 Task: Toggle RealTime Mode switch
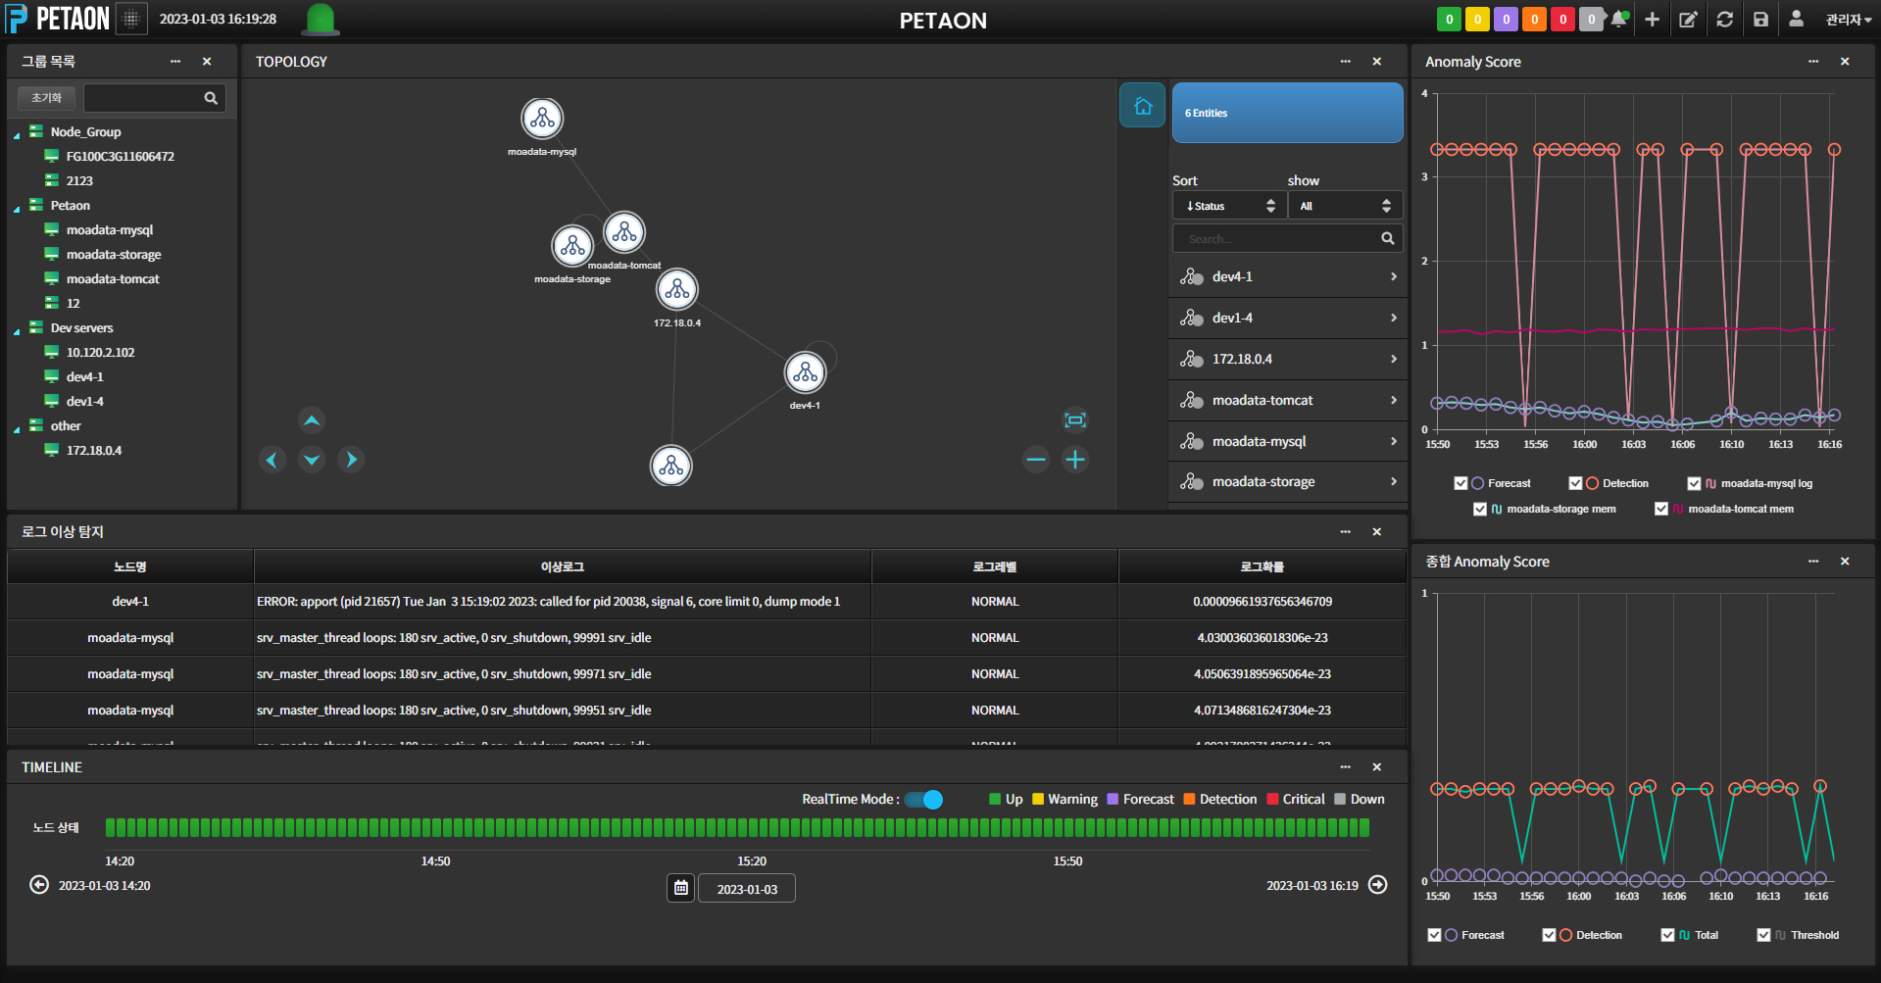point(923,800)
